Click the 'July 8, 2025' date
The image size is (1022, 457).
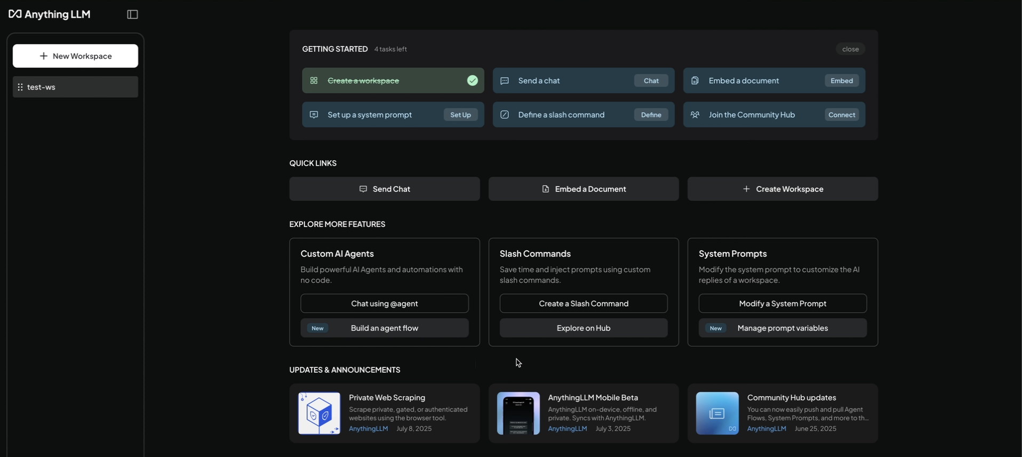click(x=414, y=429)
